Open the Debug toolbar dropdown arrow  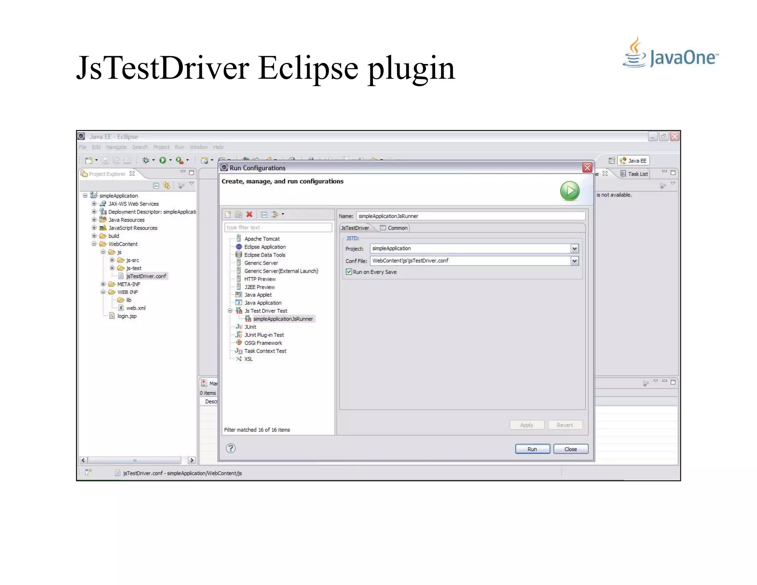tap(153, 160)
